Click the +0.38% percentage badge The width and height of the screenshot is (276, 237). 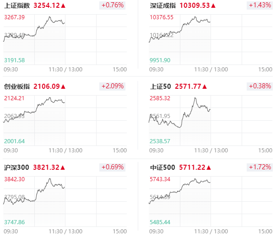(x=260, y=86)
